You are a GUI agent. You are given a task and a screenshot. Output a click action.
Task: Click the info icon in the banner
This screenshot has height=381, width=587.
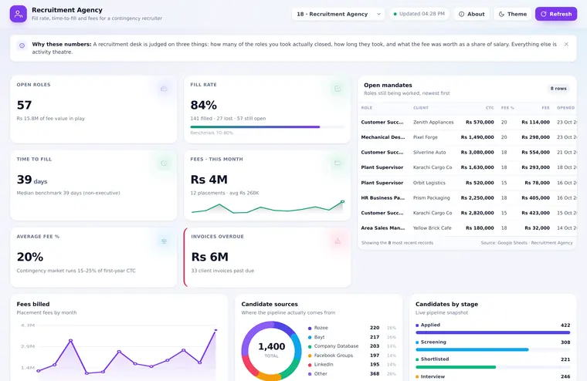tap(22, 46)
